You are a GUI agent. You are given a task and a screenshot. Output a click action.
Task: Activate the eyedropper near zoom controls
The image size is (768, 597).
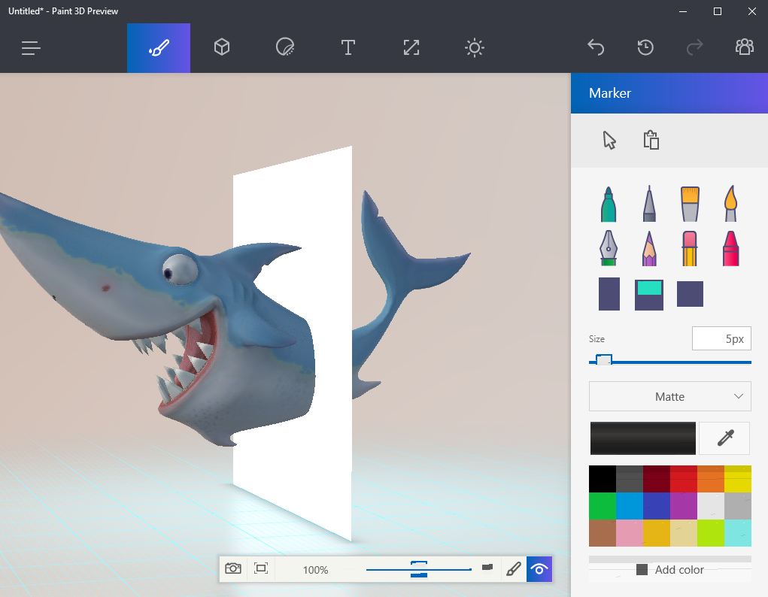pos(515,569)
